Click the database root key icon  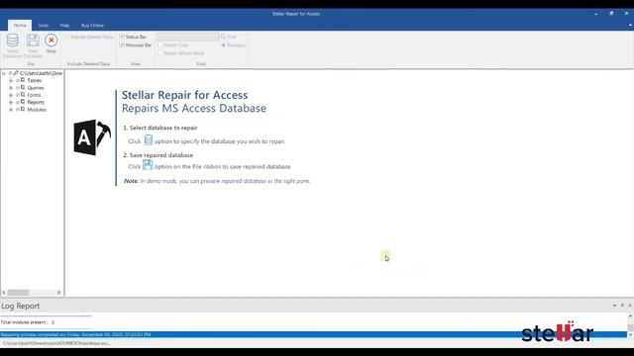(16, 73)
